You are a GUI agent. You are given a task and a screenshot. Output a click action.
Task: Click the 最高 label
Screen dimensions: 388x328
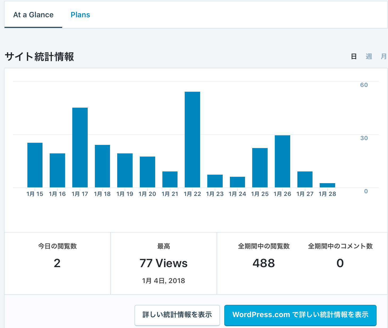click(x=164, y=246)
